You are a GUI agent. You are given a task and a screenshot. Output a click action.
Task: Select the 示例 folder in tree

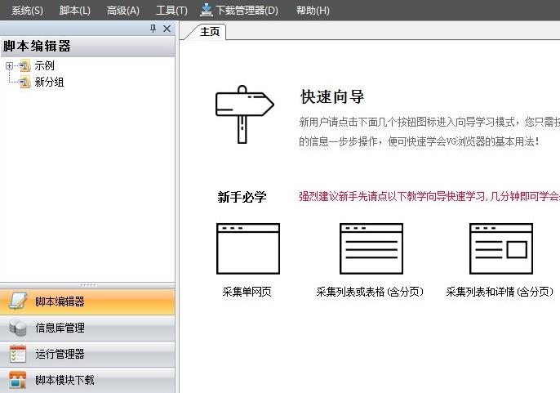tap(43, 66)
